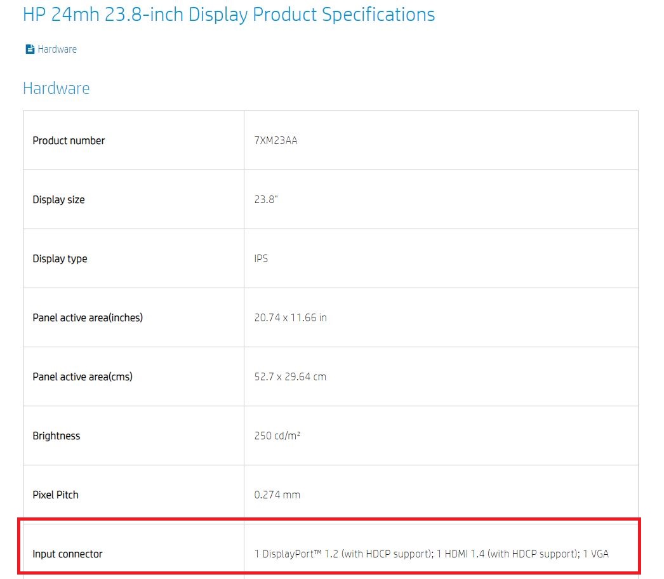Click the HP 24mh Display Product Specifications title
664x579 pixels.
pyautogui.click(x=229, y=15)
